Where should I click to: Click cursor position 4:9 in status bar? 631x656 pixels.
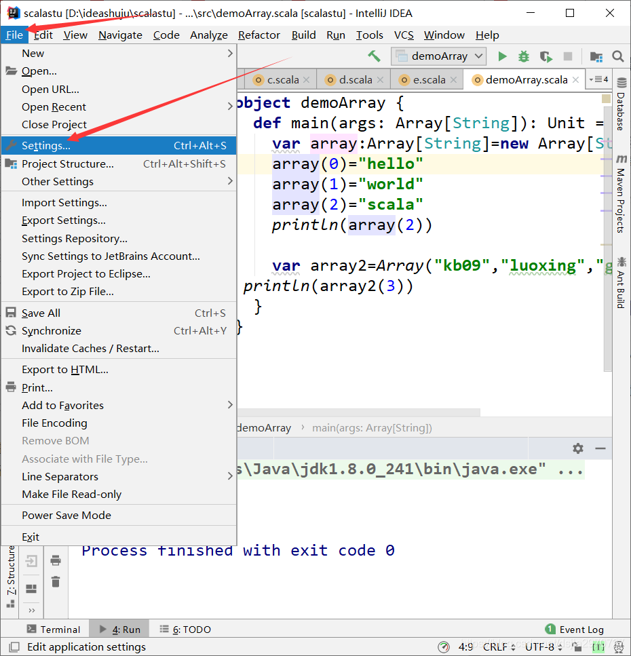(465, 647)
